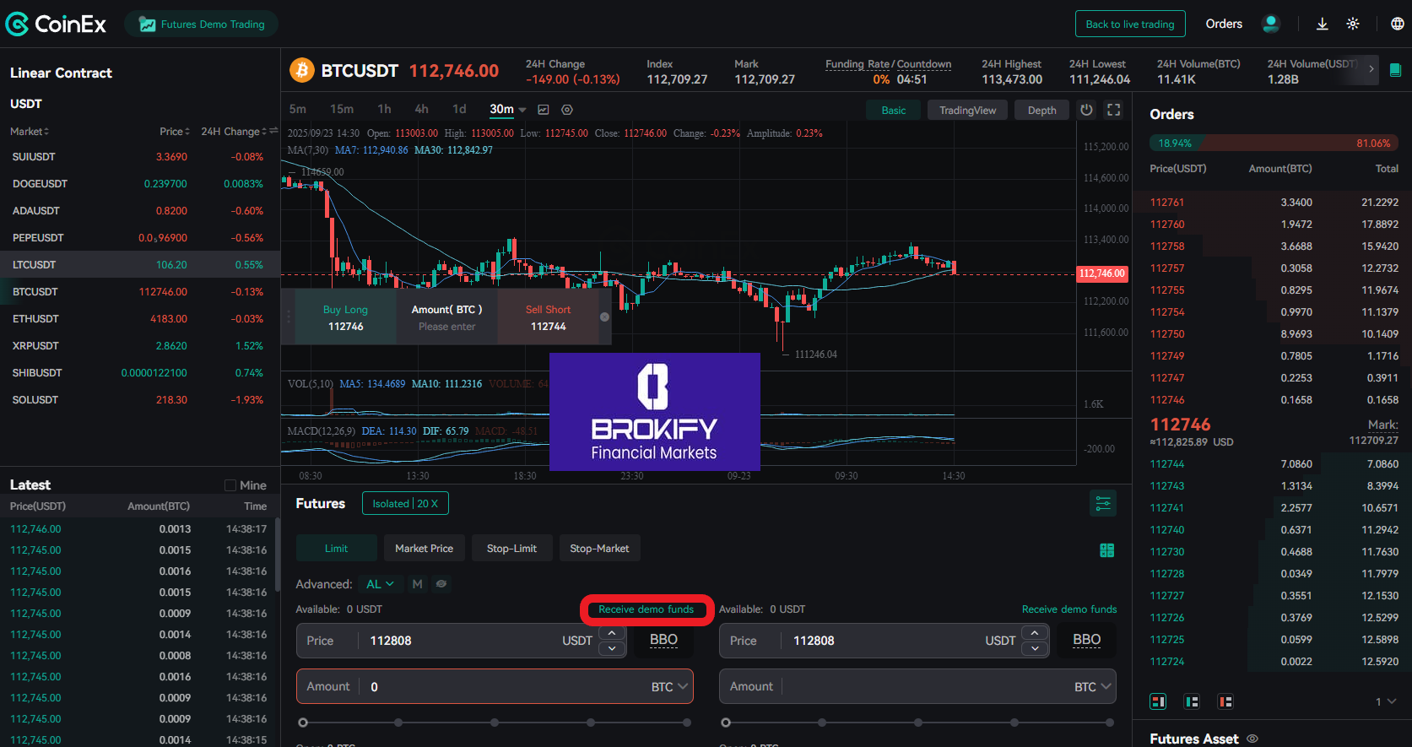Open BTC unit dropdown in left Amount field
This screenshot has height=747, width=1412.
click(x=670, y=687)
